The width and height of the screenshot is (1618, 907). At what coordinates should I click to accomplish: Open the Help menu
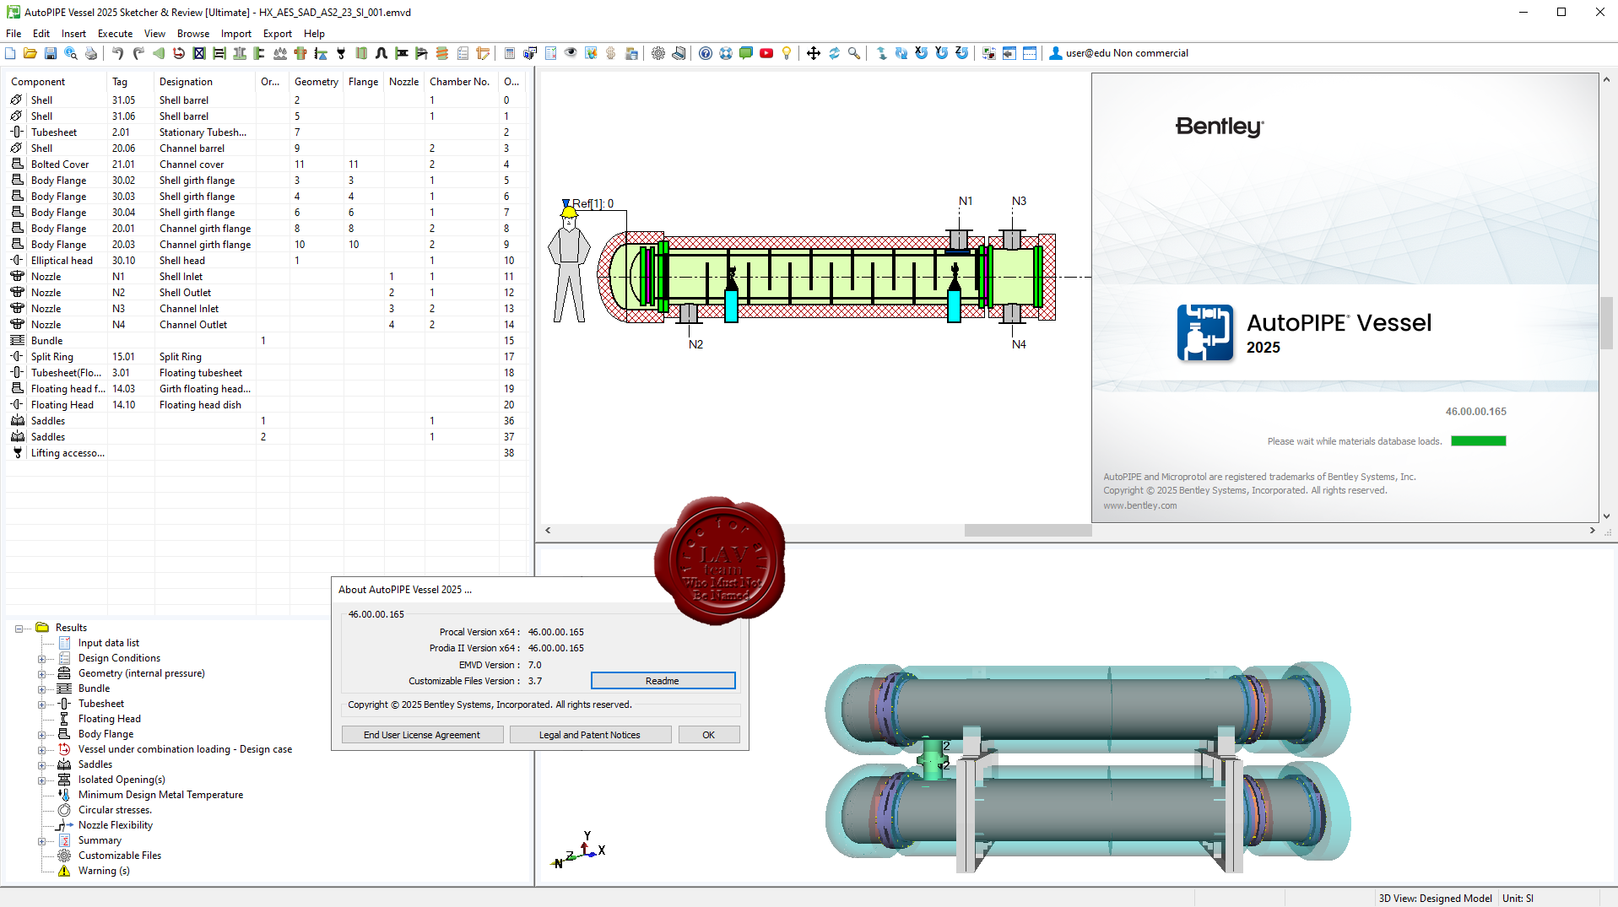pos(314,34)
